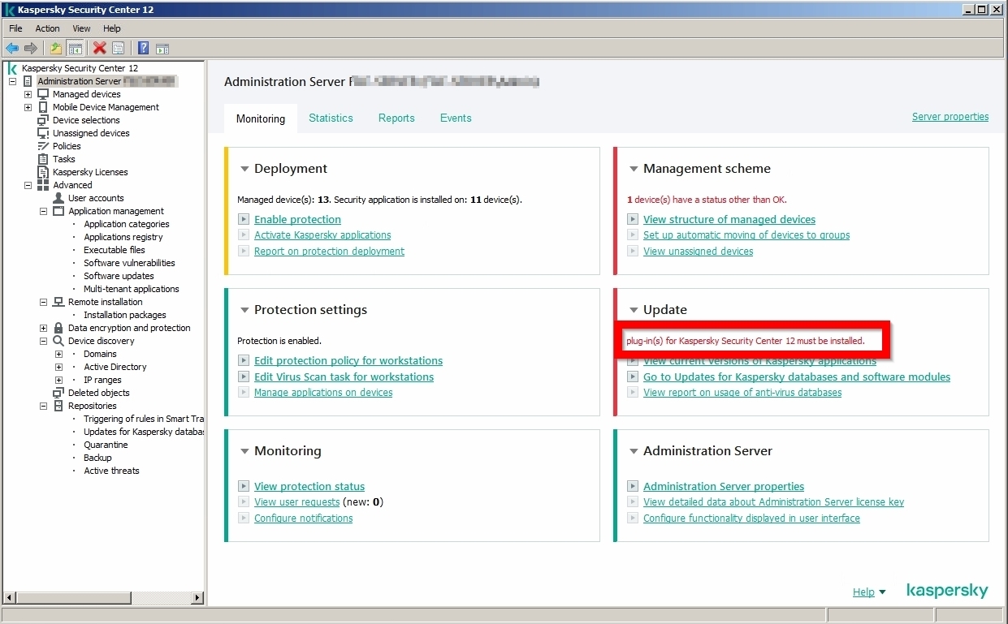
Task: Collapse the Device discovery tree node
Action: [x=43, y=341]
